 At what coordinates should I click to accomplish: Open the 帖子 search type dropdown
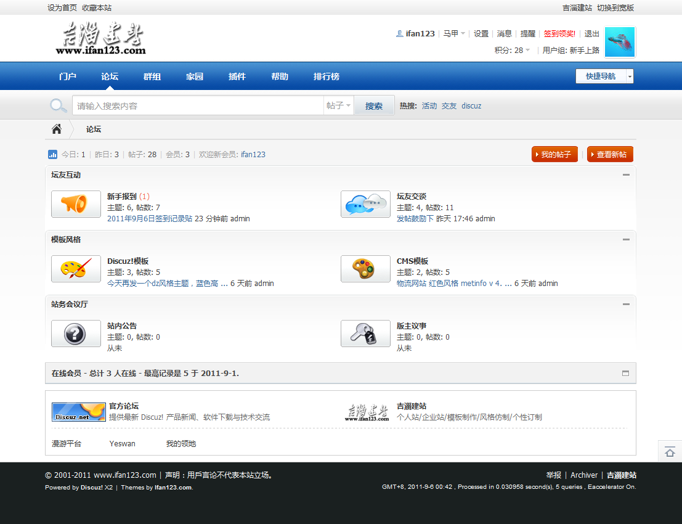(338, 105)
